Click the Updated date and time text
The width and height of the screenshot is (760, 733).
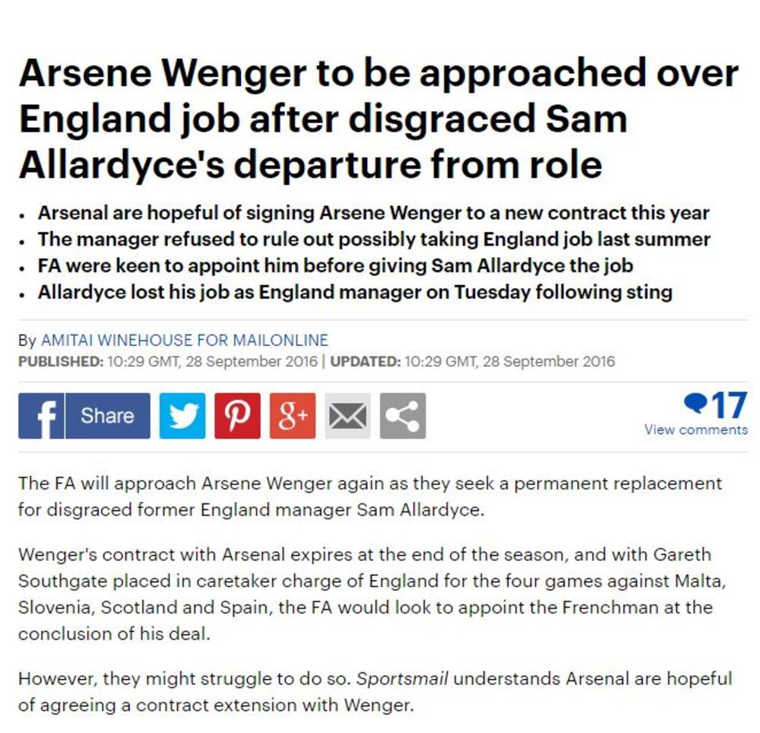[x=473, y=361]
